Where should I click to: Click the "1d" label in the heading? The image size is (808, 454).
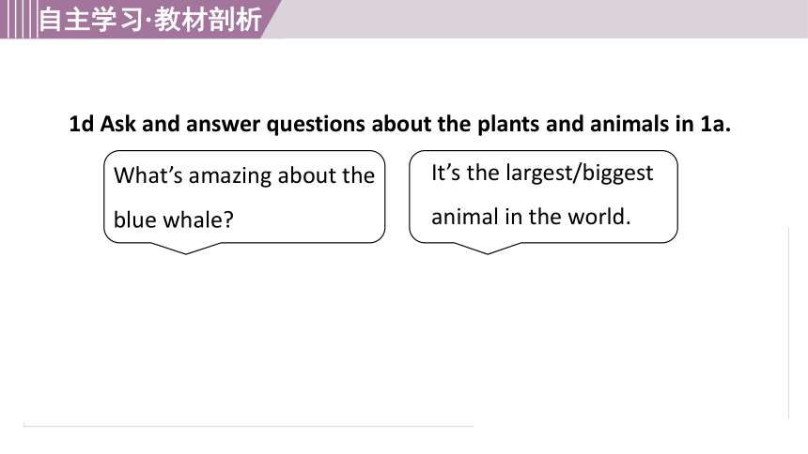[82, 124]
